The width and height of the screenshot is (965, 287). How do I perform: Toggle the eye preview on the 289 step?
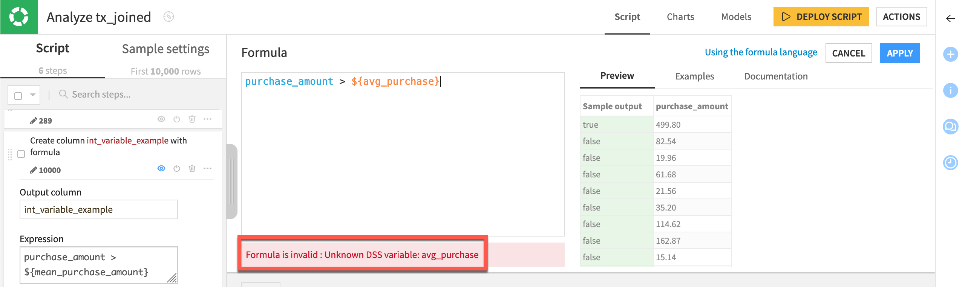(161, 119)
